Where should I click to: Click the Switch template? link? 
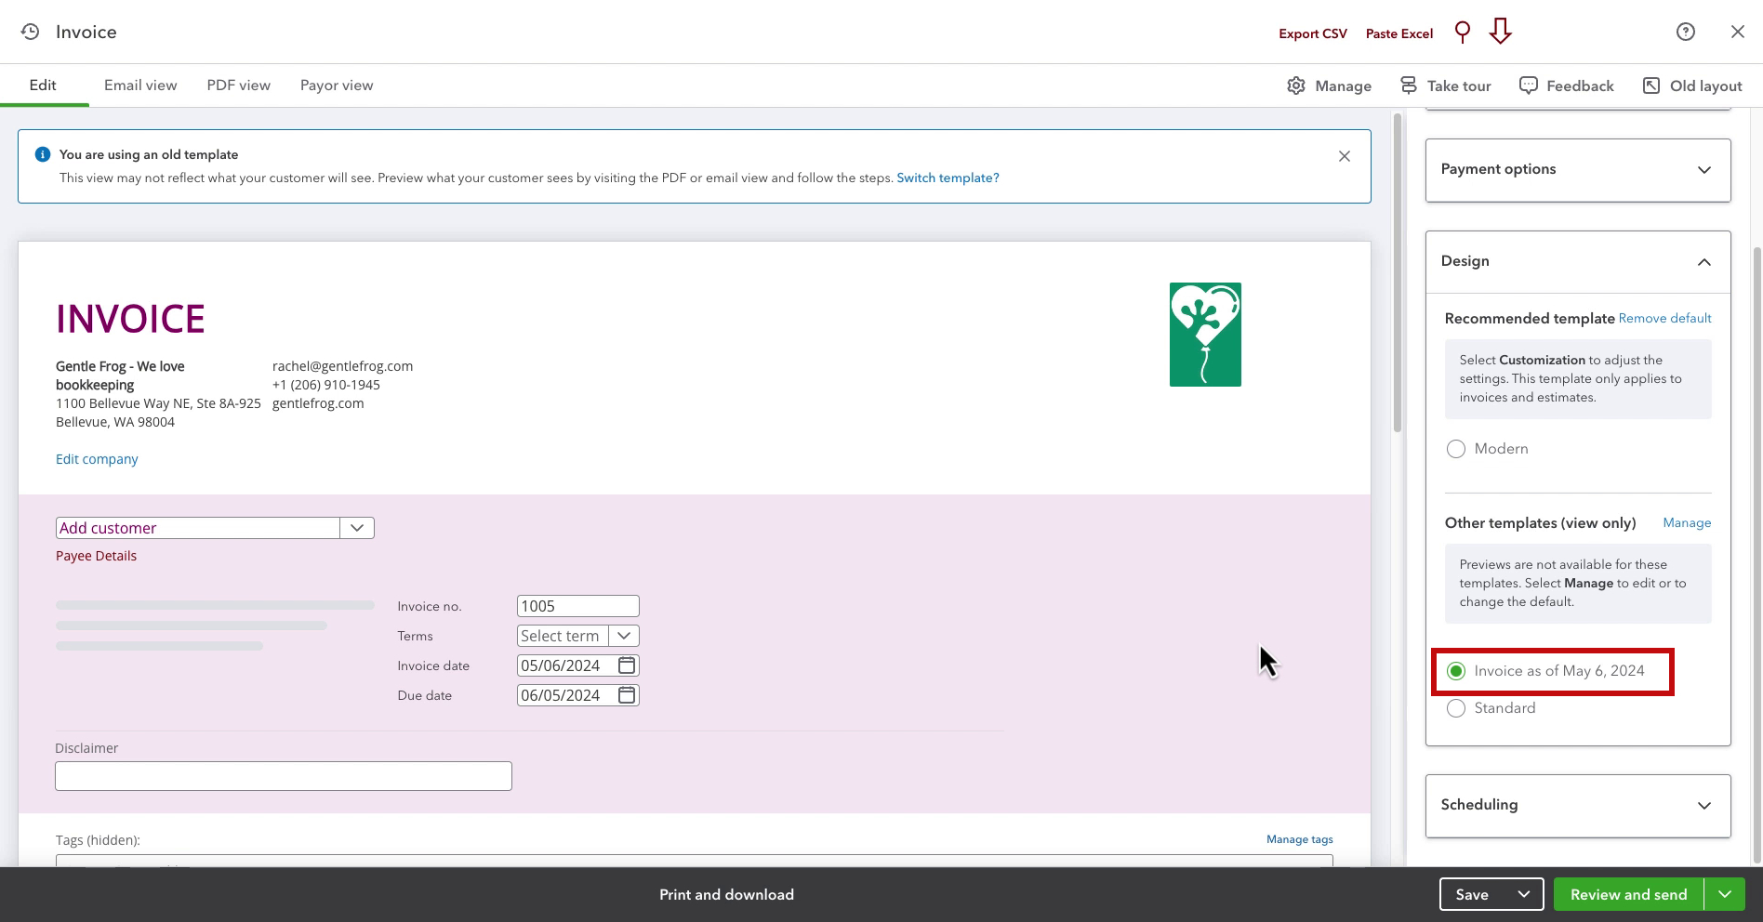948,178
